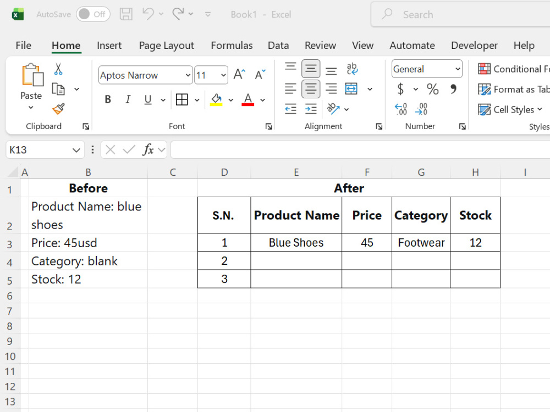Apply Percent style format
The height and width of the screenshot is (412, 550).
coord(432,89)
